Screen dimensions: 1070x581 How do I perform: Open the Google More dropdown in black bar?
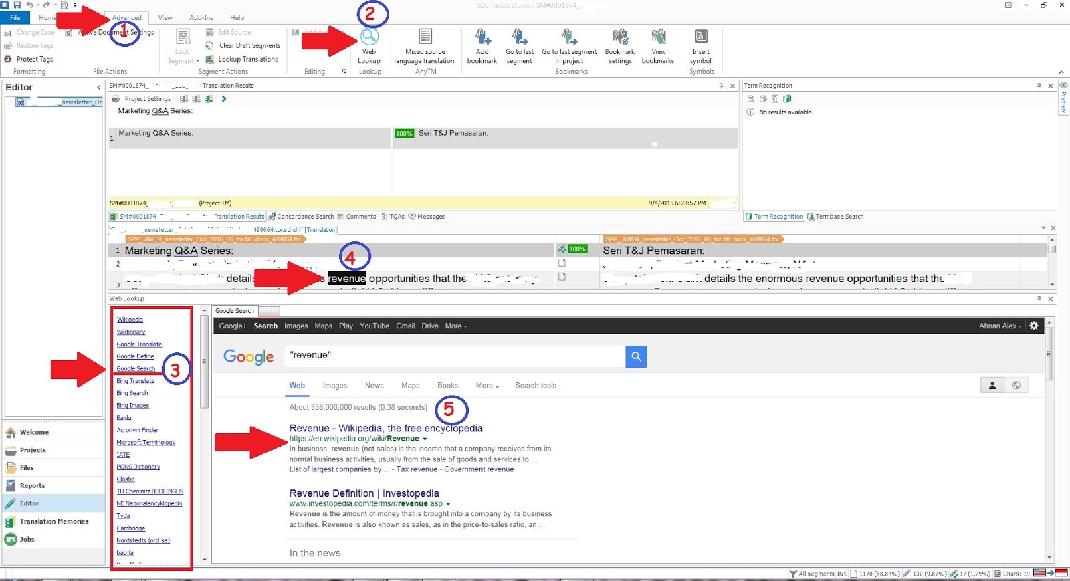456,326
